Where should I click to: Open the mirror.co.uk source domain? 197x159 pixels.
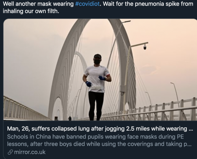point(30,152)
